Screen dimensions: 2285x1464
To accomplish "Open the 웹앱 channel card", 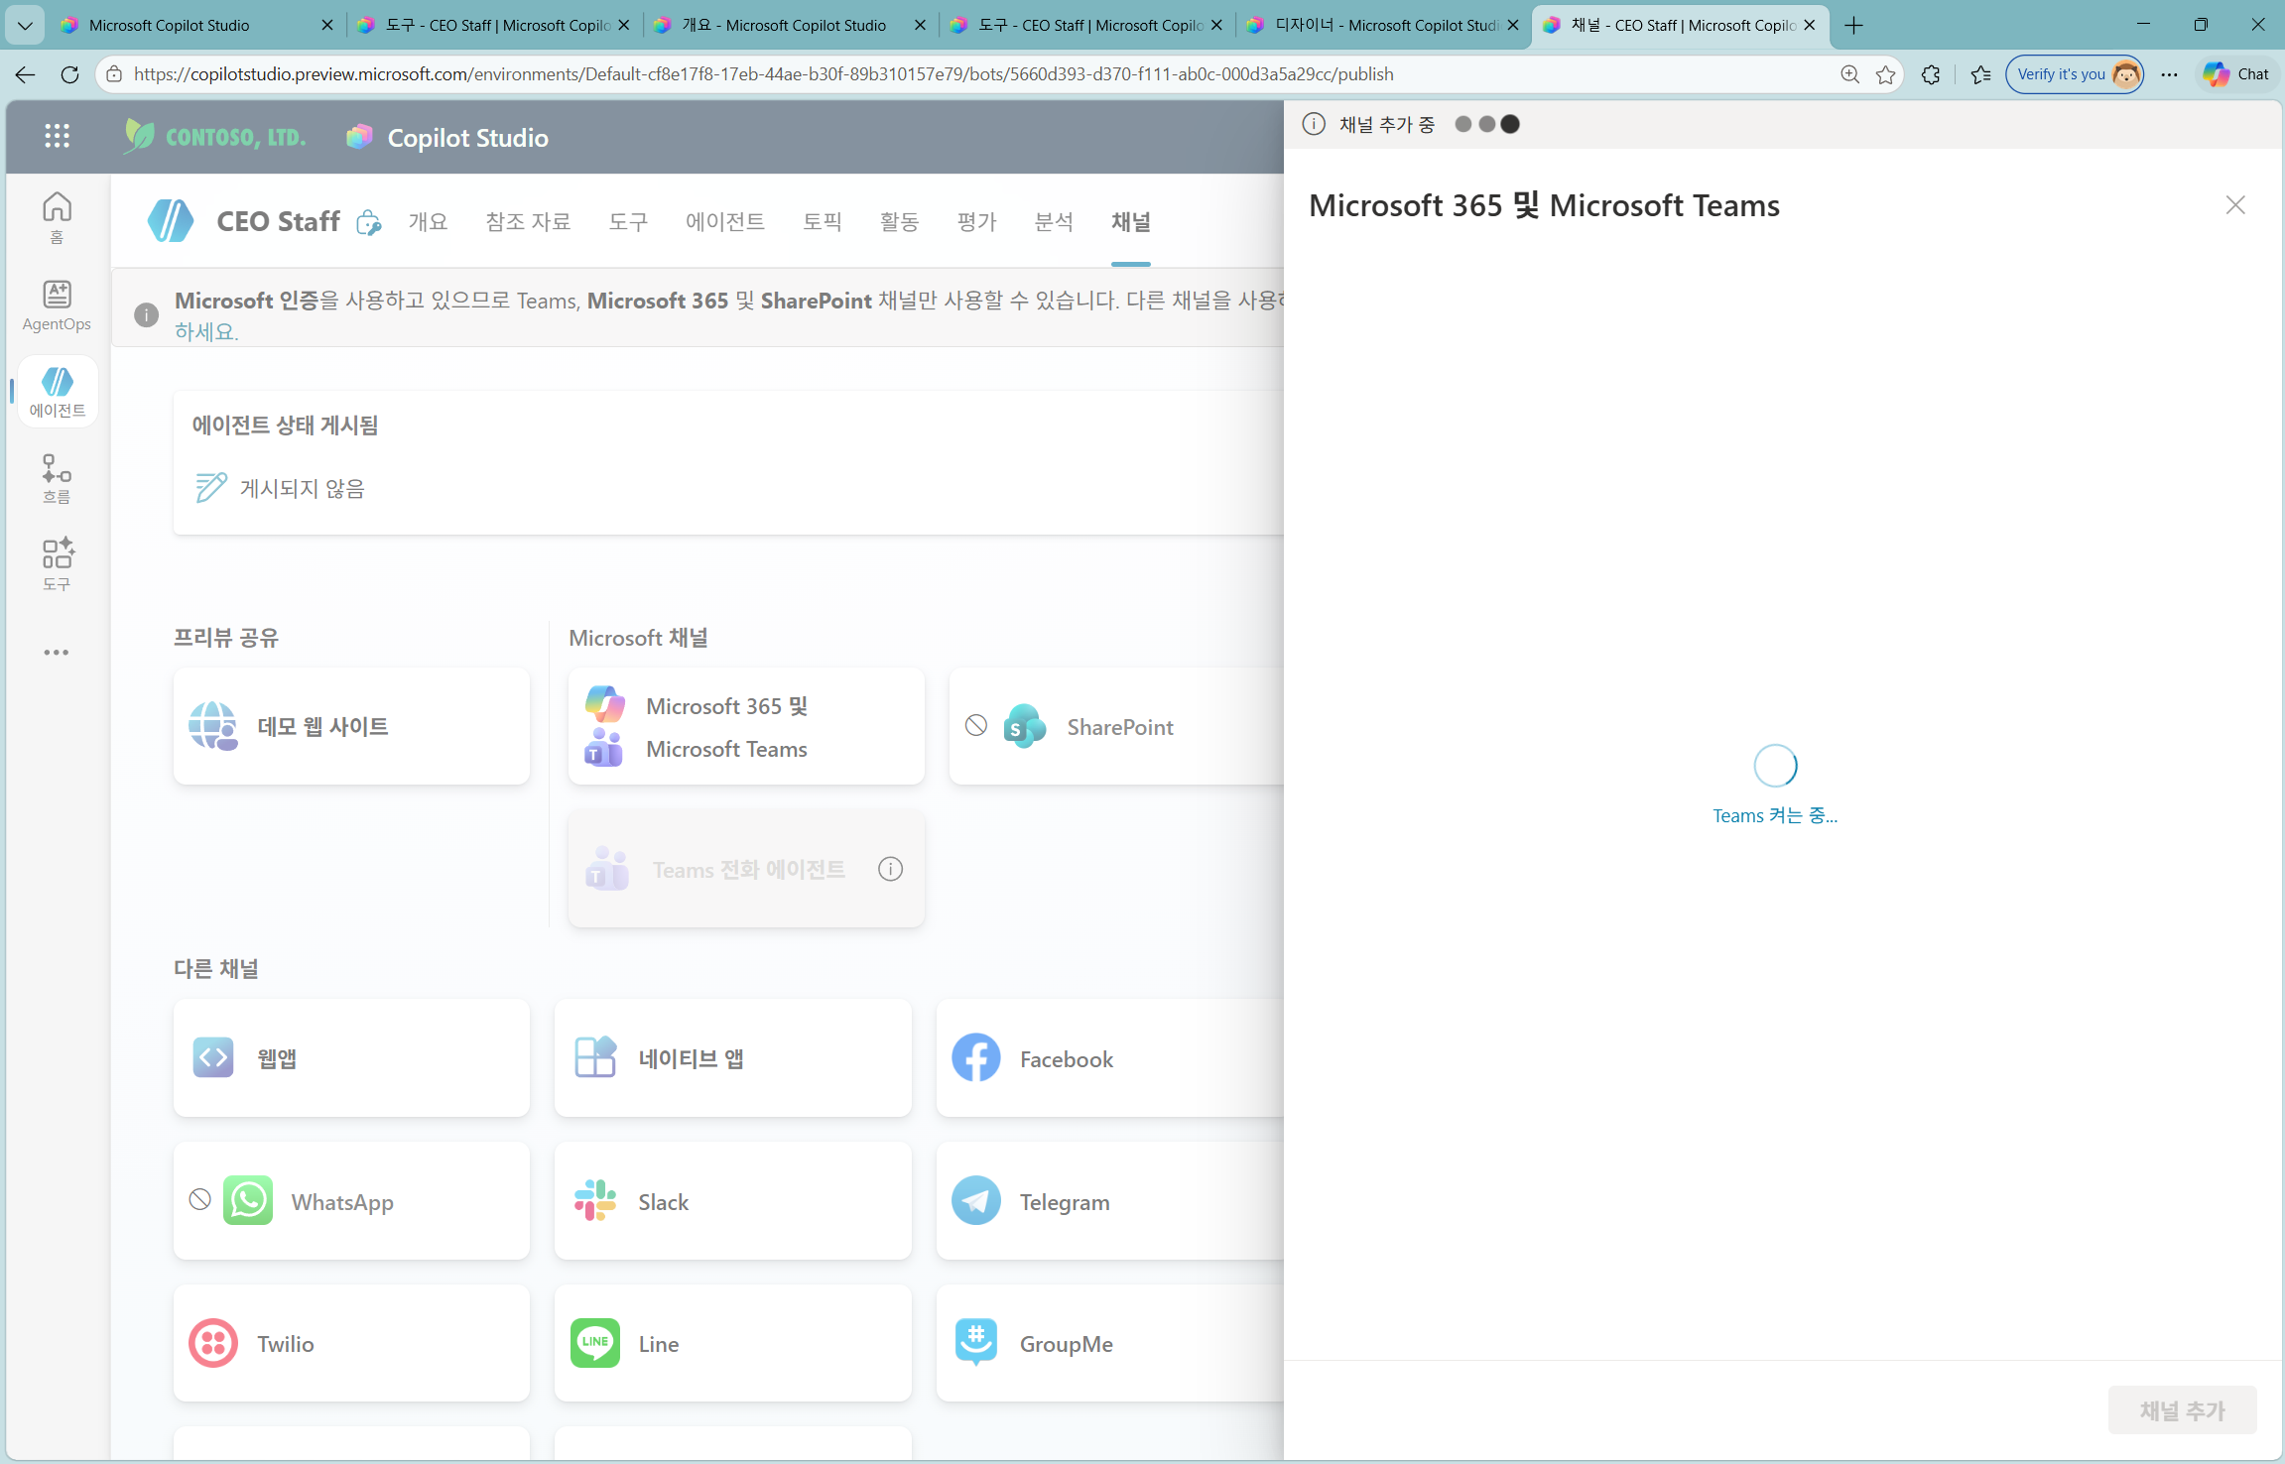I will [351, 1058].
